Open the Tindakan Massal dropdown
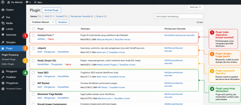The height and width of the screenshot is (105, 241). tap(43, 22)
